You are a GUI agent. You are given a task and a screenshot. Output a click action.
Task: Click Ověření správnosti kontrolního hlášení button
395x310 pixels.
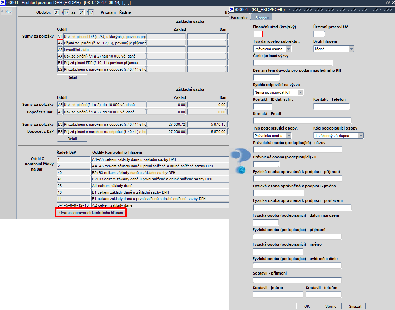[91, 213]
